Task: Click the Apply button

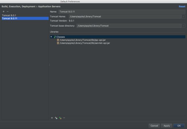Action: tap(167, 126)
